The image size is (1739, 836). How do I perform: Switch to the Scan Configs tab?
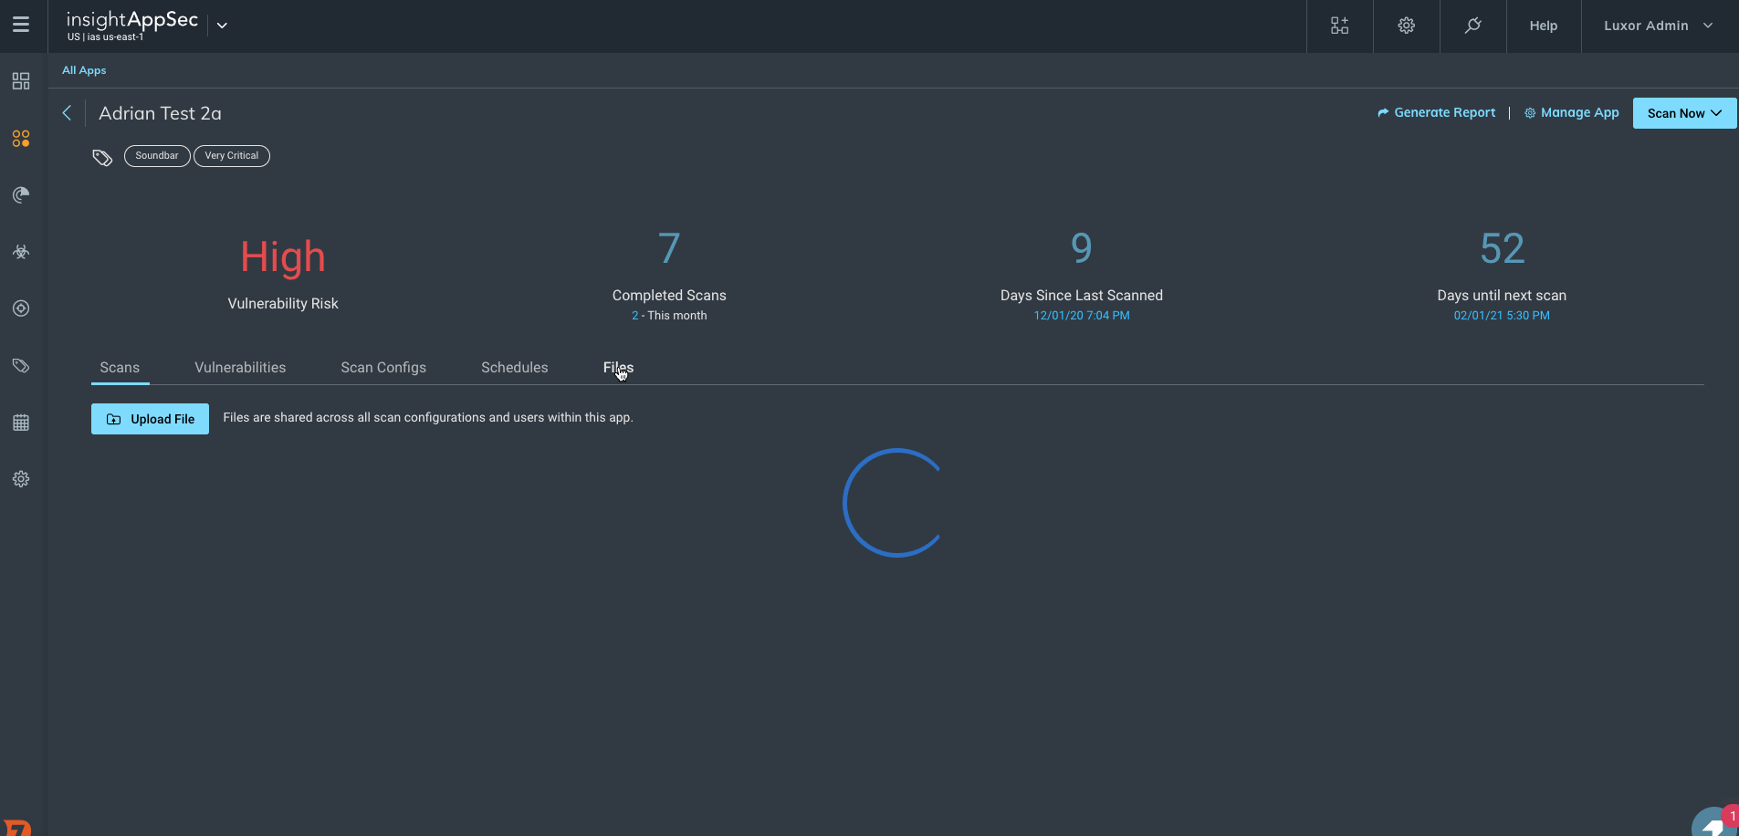tap(383, 368)
